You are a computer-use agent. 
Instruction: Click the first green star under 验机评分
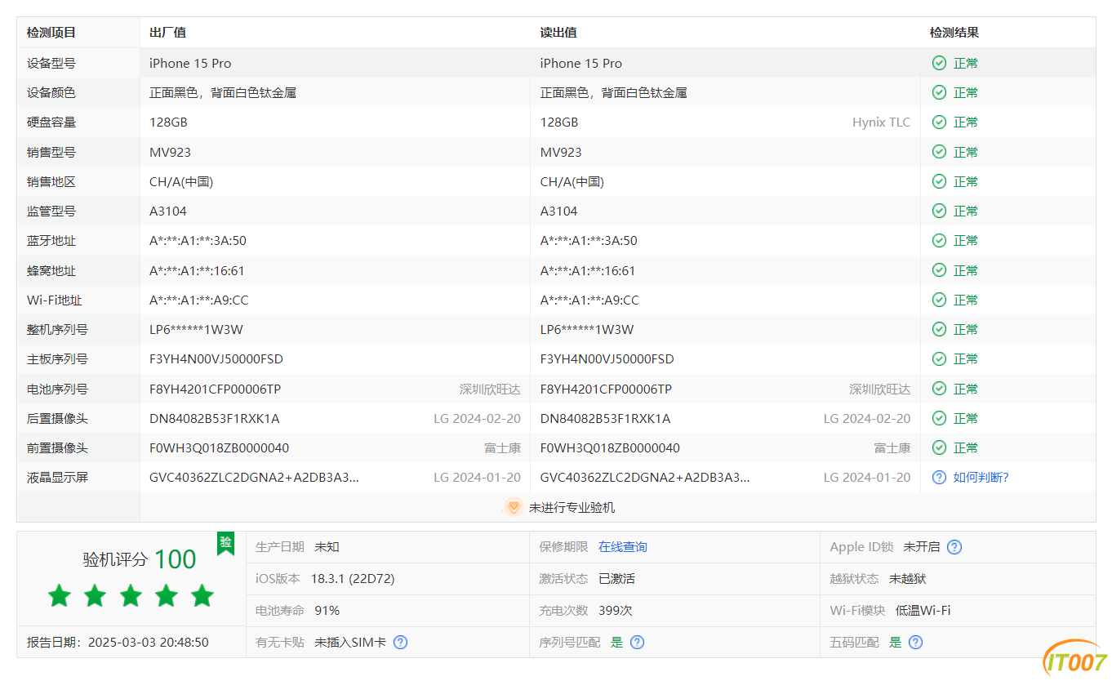(x=59, y=595)
